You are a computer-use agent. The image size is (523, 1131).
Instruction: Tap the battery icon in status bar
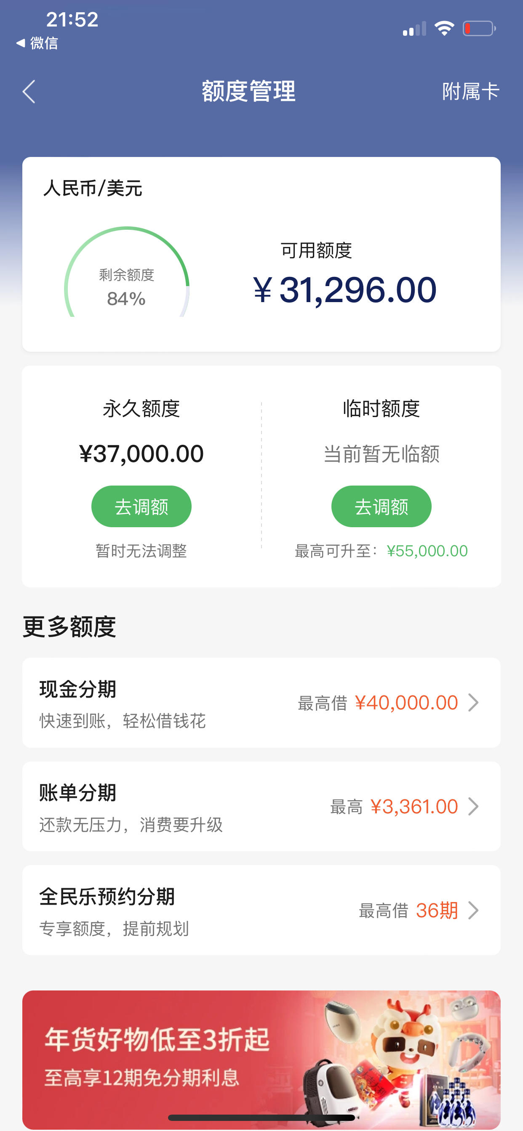[479, 29]
